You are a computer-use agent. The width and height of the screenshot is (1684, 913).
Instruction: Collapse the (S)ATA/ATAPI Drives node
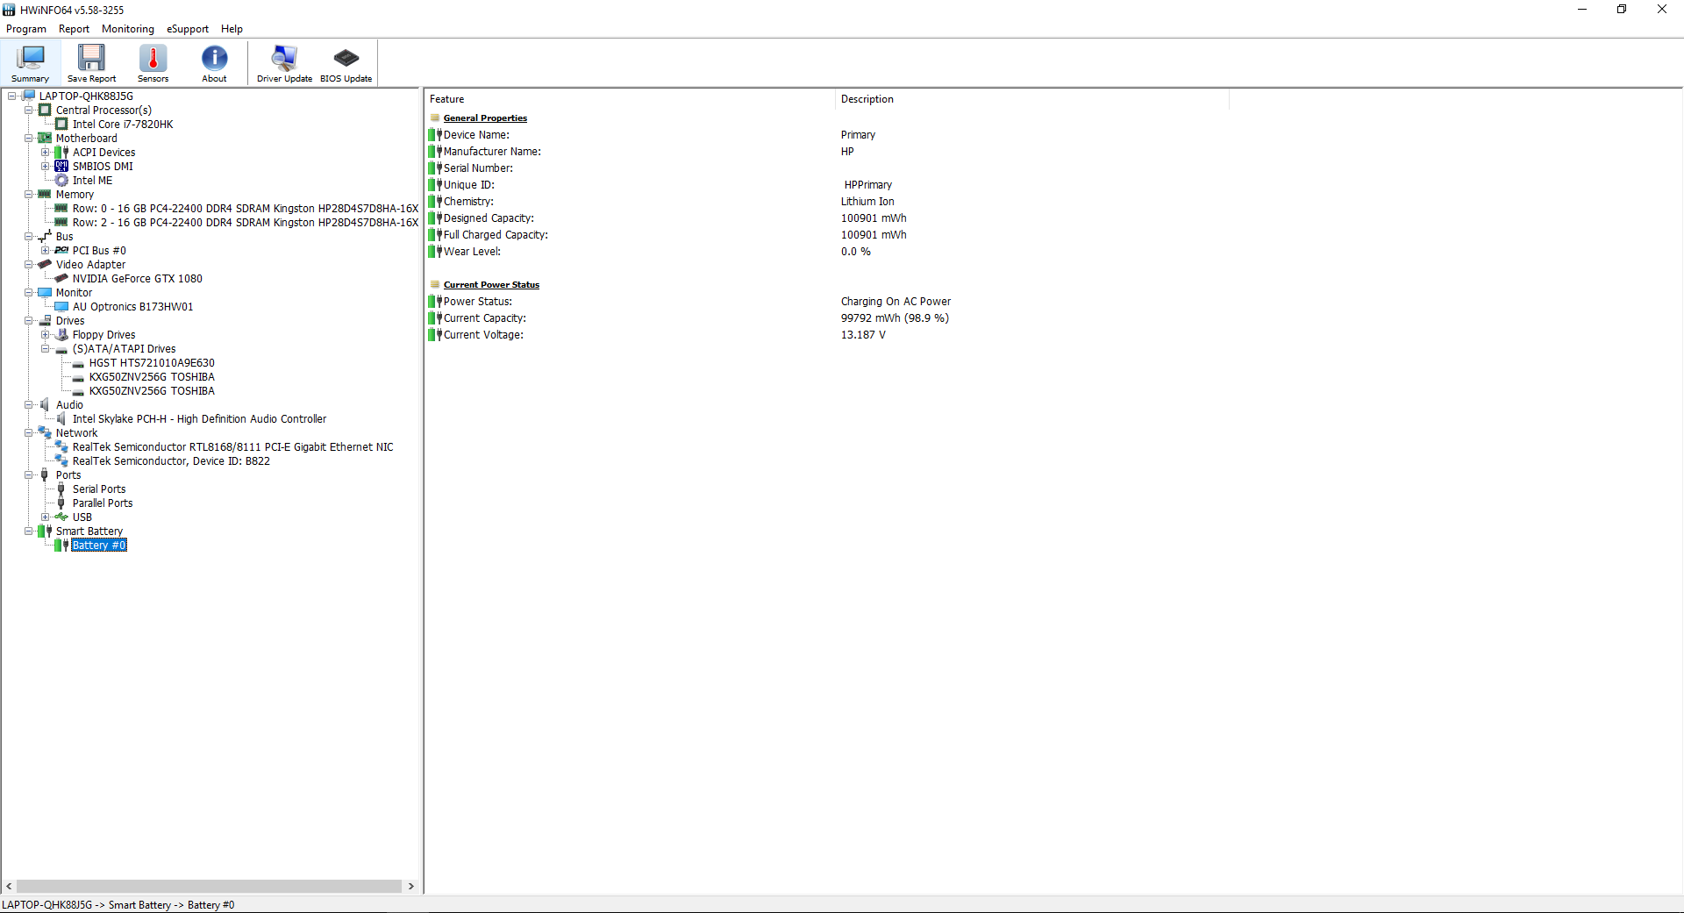pyautogui.click(x=46, y=349)
